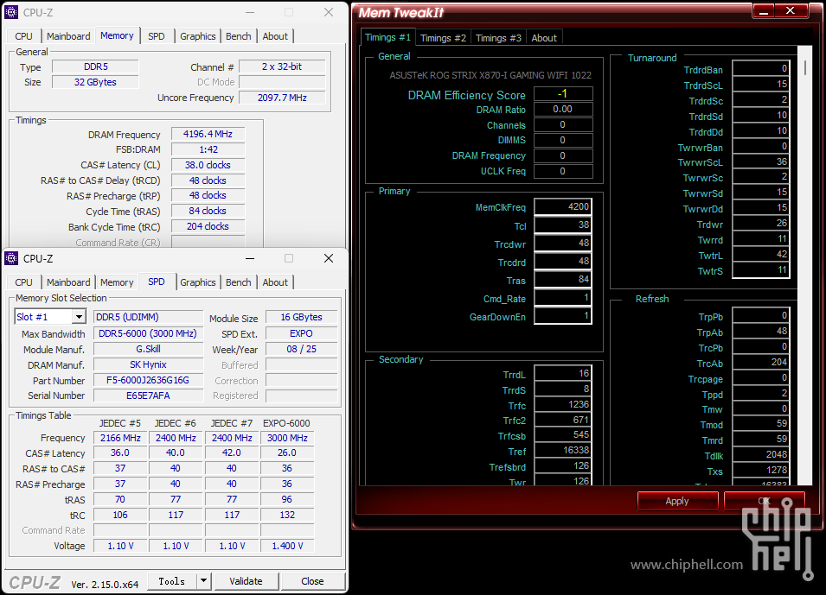Click the TwrwrScL value field
This screenshot has height=595, width=826.
[x=760, y=162]
